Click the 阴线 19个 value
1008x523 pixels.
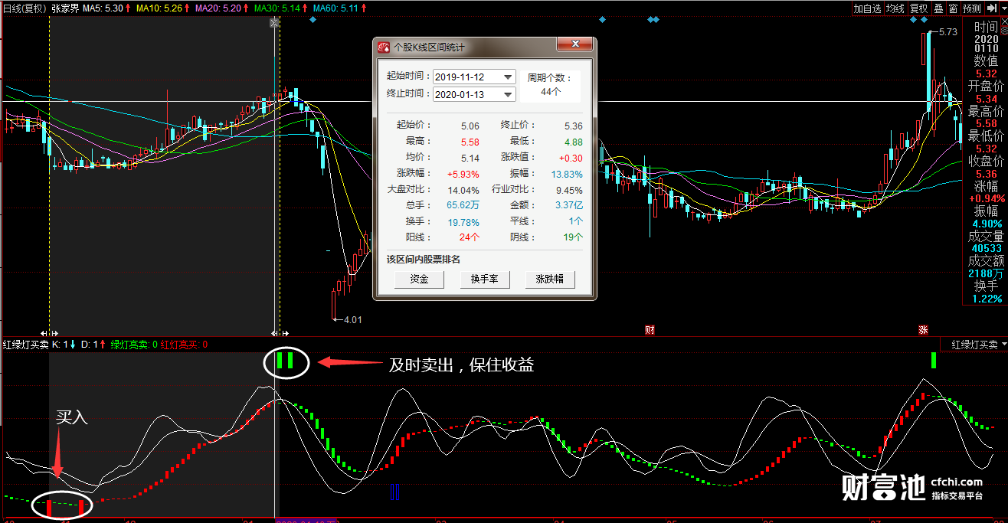[572, 237]
